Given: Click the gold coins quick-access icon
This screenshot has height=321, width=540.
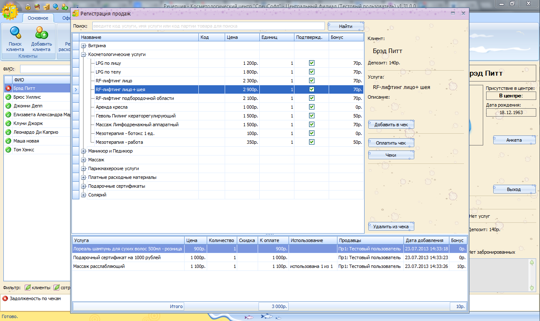Looking at the screenshot, I should pyautogui.click(x=46, y=7).
